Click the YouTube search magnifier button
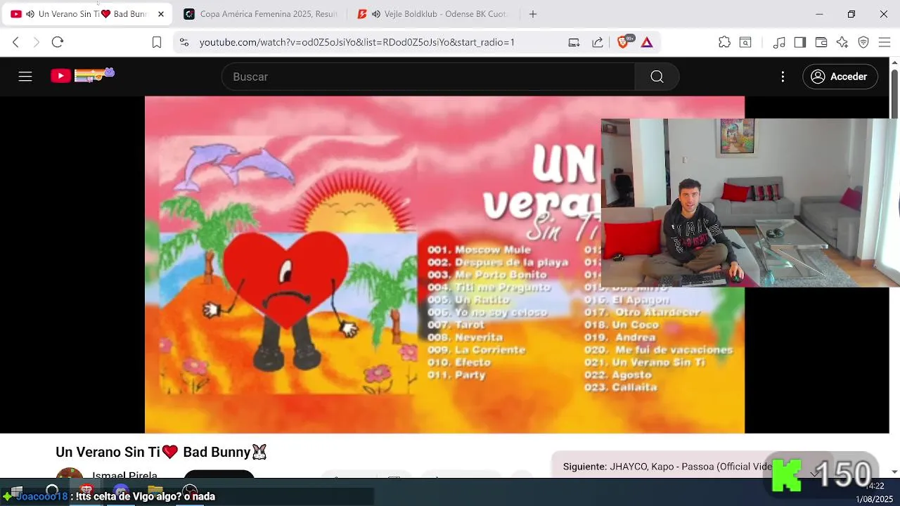 coord(657,77)
